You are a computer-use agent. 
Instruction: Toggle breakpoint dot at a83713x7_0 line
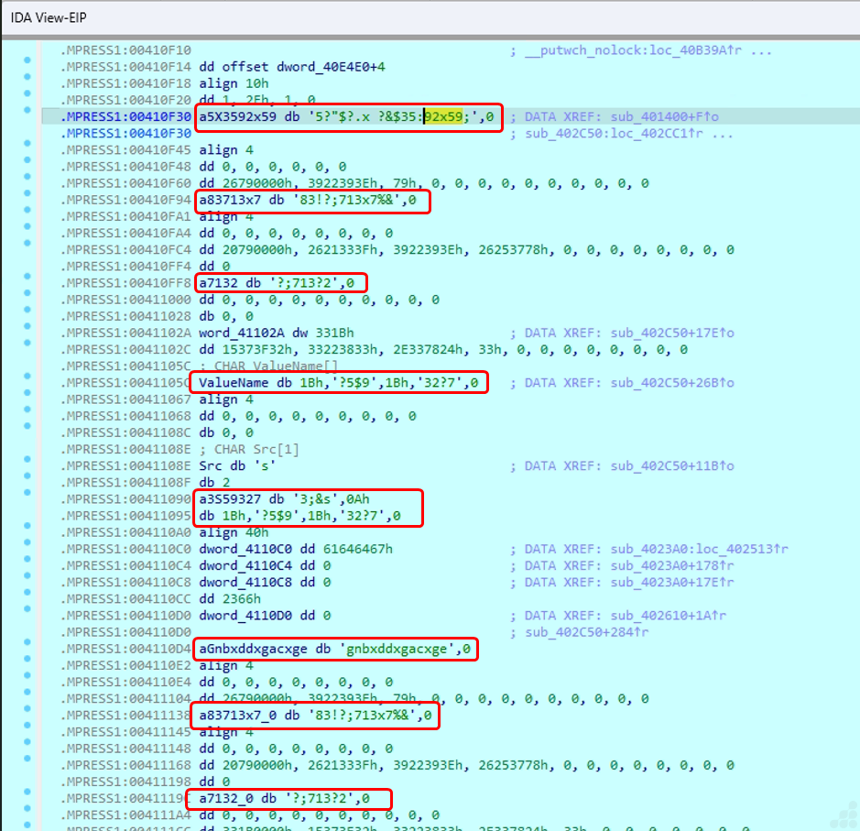point(27,716)
